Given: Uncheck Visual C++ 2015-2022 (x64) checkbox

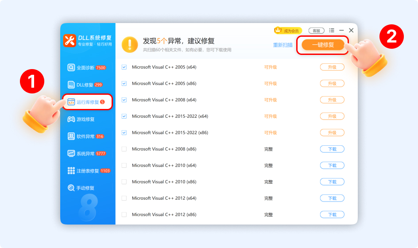Looking at the screenshot, I should coord(124,116).
